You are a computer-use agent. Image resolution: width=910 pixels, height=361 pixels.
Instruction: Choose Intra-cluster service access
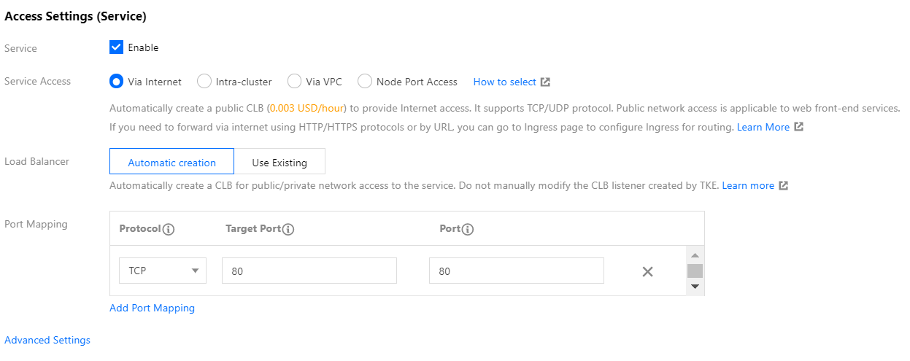[204, 82]
